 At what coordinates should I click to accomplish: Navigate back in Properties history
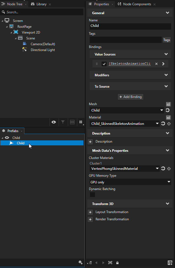tap(96, 263)
